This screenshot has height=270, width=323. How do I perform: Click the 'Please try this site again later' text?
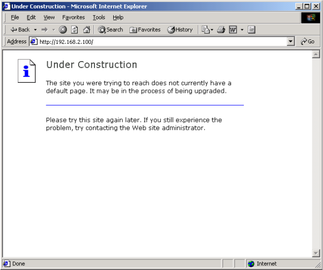click(x=93, y=120)
